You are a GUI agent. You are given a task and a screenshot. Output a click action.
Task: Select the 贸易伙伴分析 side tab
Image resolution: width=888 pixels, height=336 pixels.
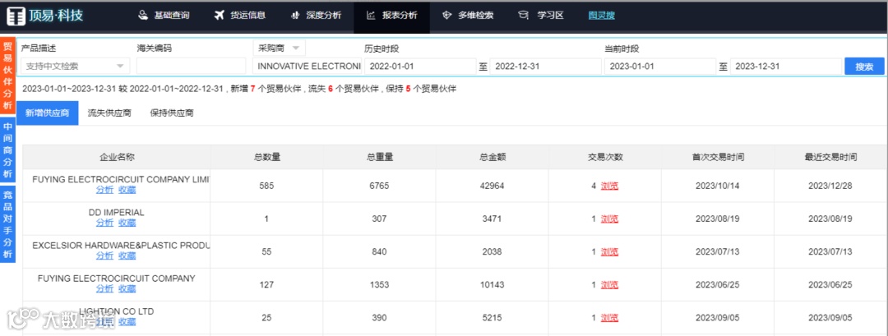tap(8, 76)
